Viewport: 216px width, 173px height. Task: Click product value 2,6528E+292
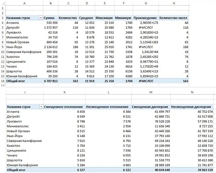[149, 57]
